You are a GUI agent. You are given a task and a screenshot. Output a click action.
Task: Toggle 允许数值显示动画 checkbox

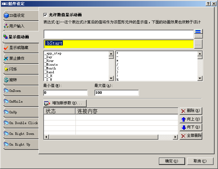[45, 15]
